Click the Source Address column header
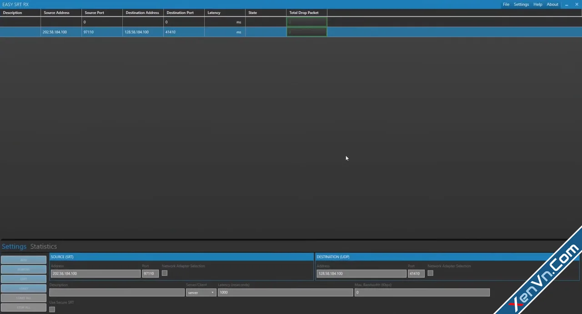The height and width of the screenshot is (314, 582). click(x=61, y=13)
